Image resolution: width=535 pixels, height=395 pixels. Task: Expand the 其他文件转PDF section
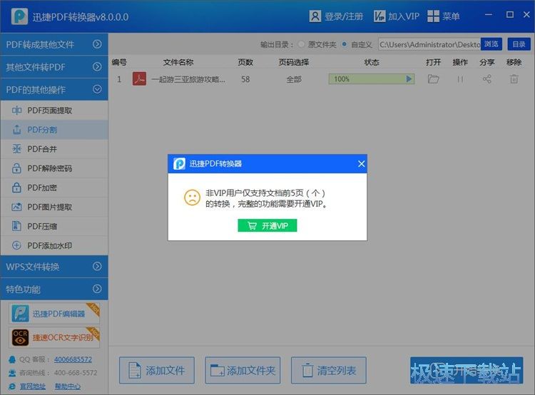[x=54, y=67]
